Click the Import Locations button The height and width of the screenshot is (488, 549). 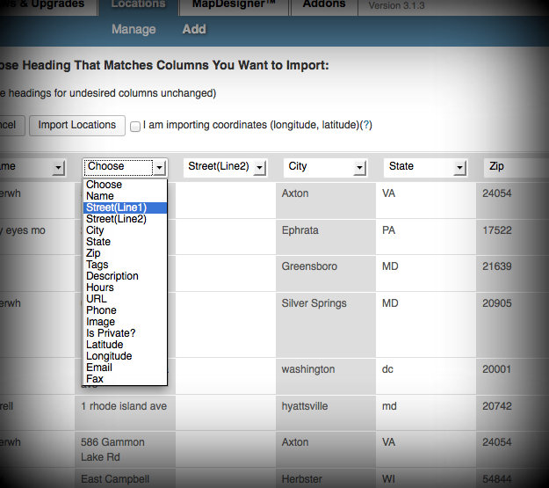coord(77,125)
